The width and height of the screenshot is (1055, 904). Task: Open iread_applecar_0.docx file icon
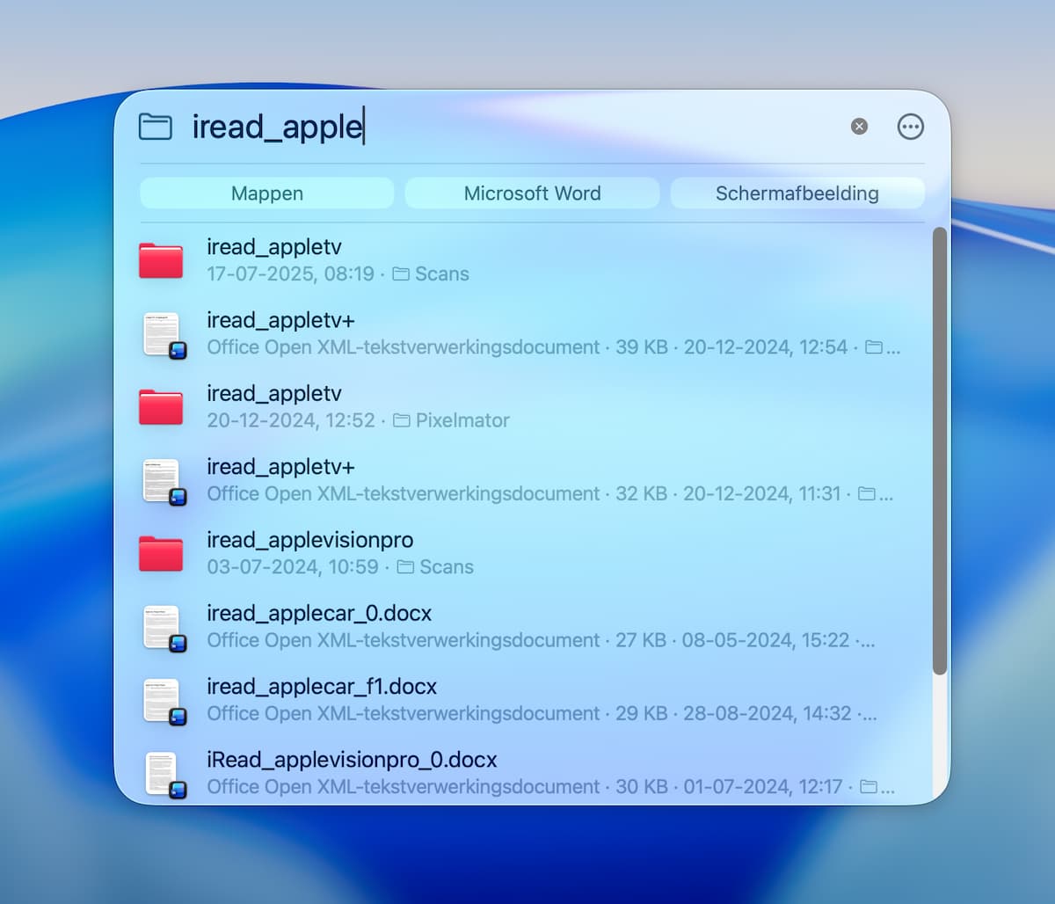tap(161, 627)
